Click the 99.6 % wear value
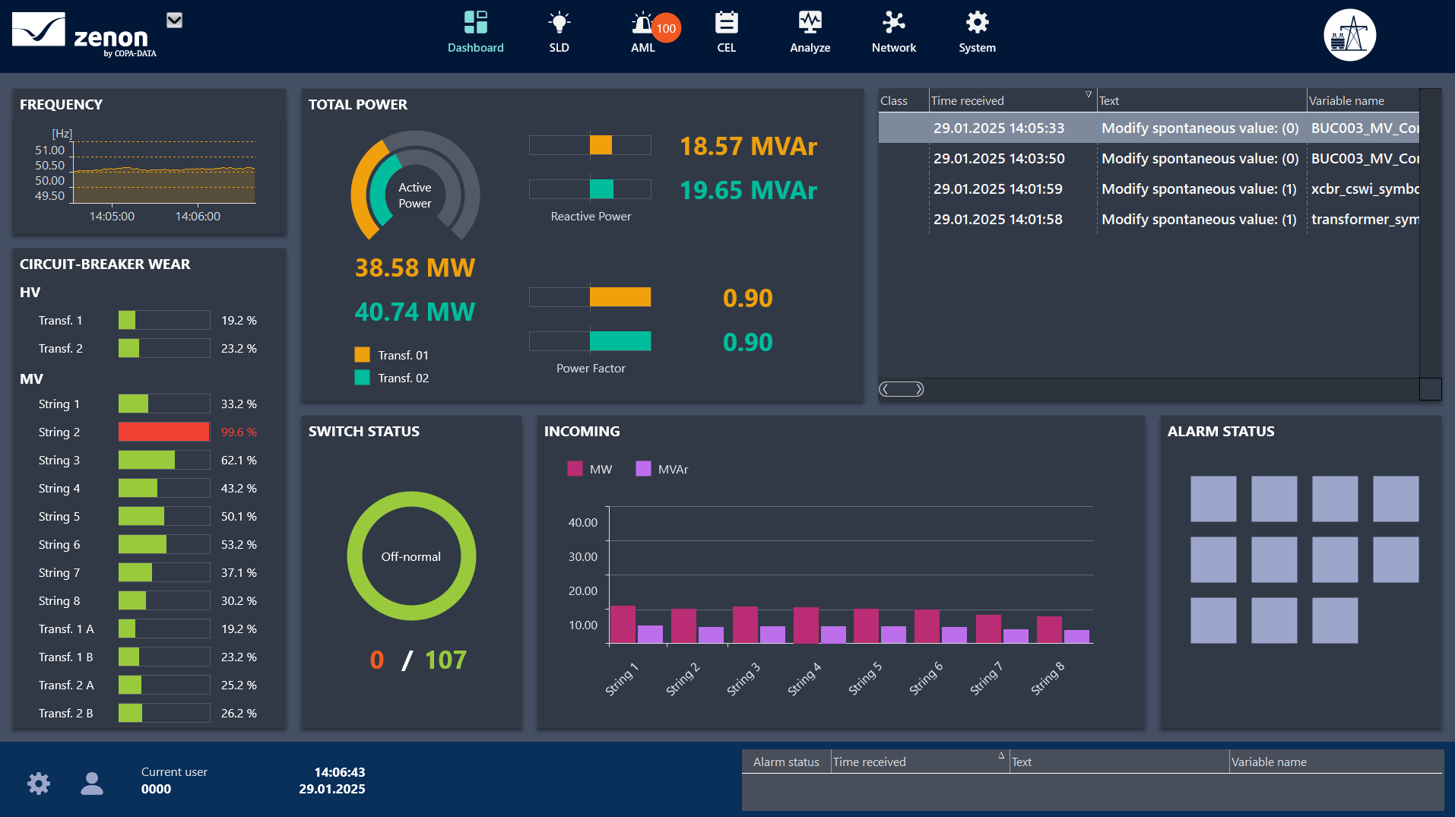 tap(239, 432)
